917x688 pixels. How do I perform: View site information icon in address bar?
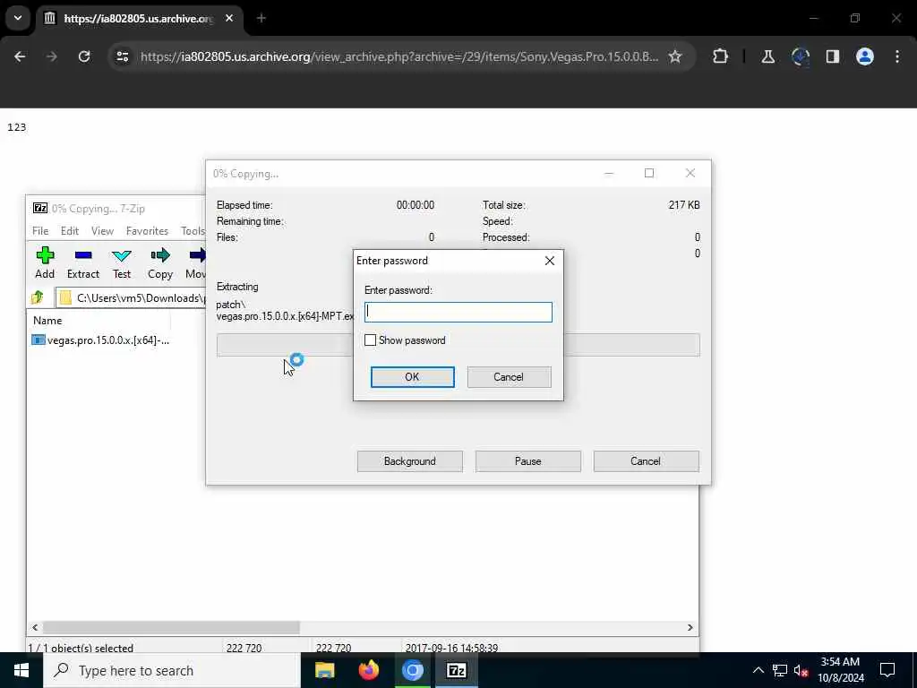pyautogui.click(x=122, y=56)
